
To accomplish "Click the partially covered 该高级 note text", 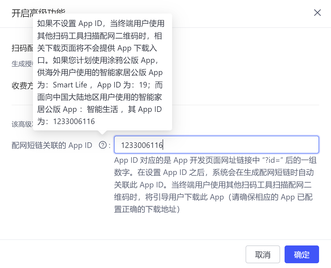I will [22, 124].
